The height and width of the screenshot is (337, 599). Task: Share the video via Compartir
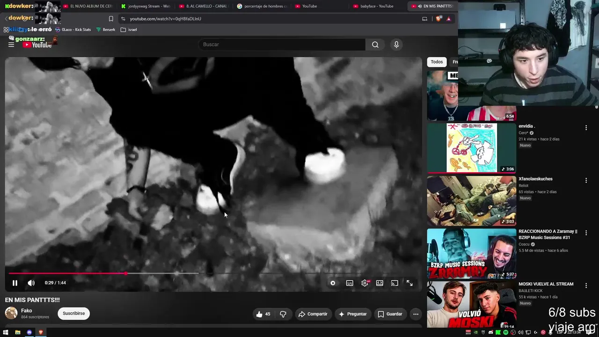point(313,314)
